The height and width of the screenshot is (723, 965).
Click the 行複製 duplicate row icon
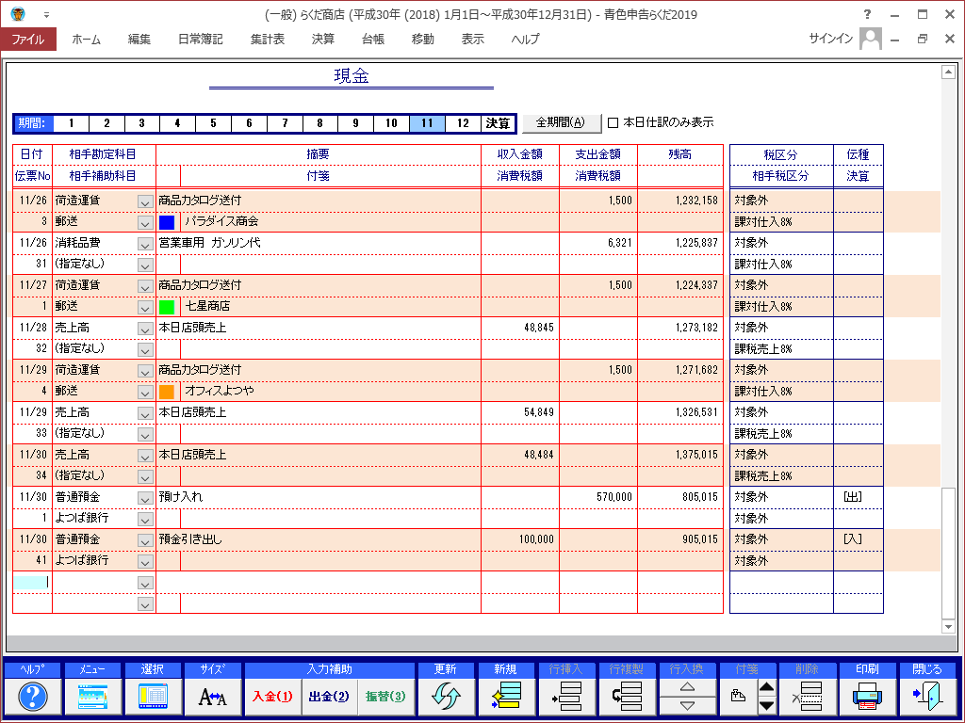tap(626, 697)
